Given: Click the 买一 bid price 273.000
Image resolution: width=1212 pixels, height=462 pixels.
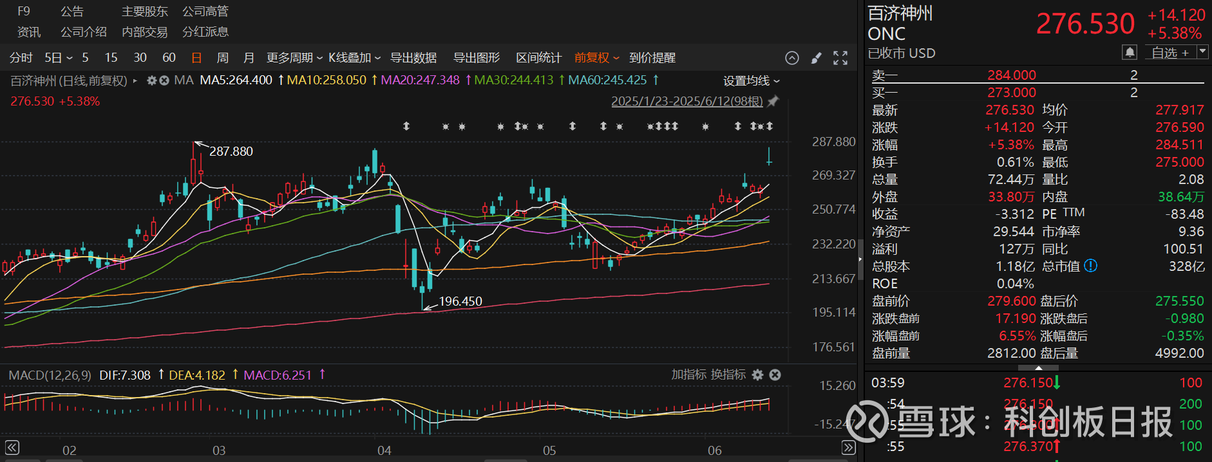Looking at the screenshot, I should point(1012,93).
